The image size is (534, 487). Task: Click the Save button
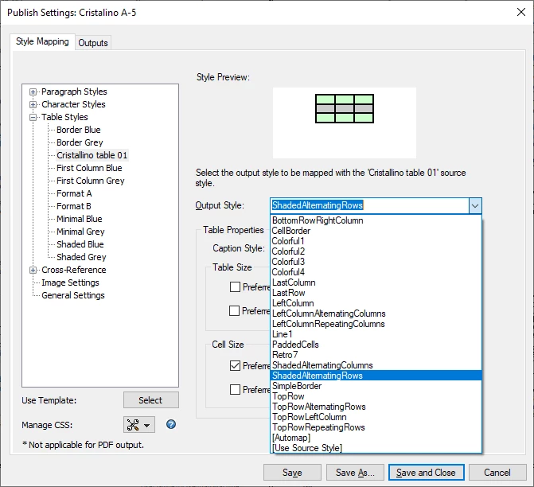coord(292,473)
